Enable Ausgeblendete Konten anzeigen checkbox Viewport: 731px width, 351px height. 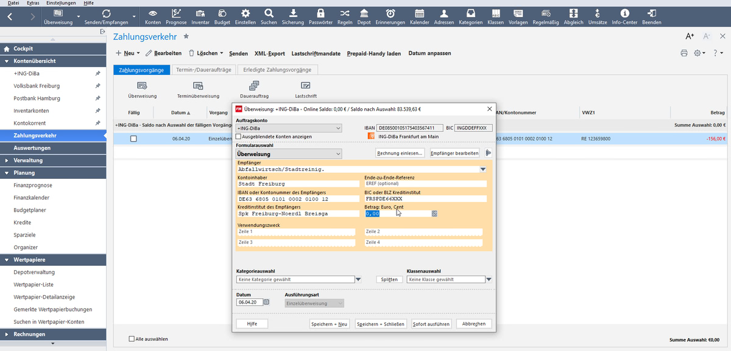pyautogui.click(x=239, y=137)
